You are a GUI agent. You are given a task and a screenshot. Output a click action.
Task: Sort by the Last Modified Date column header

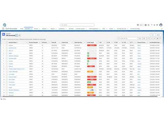click(154, 42)
